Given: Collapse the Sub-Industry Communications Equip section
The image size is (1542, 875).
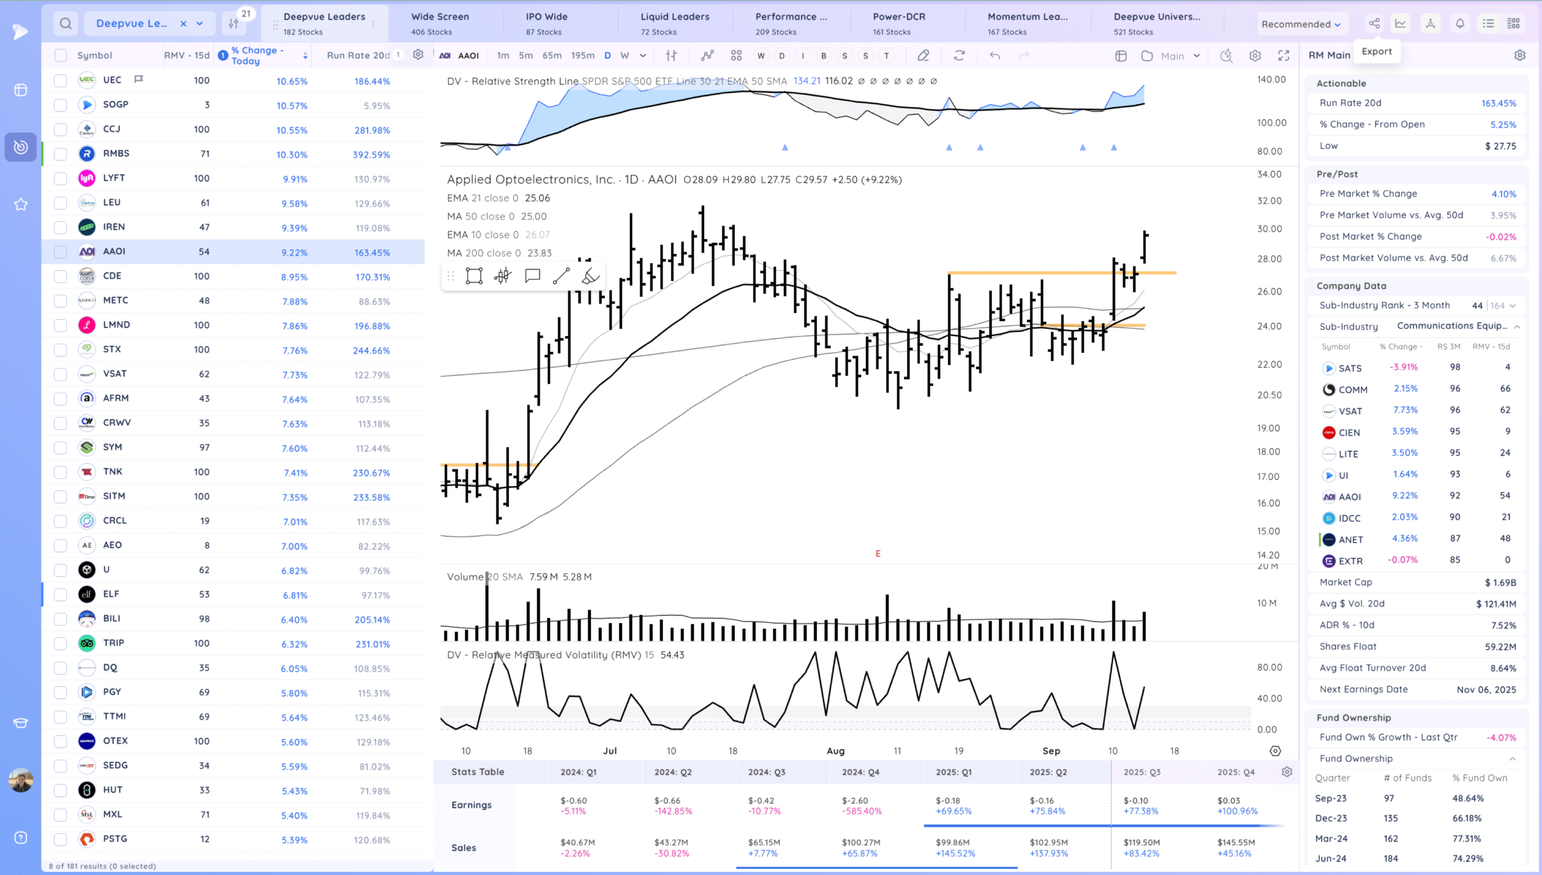Looking at the screenshot, I should click(1517, 327).
